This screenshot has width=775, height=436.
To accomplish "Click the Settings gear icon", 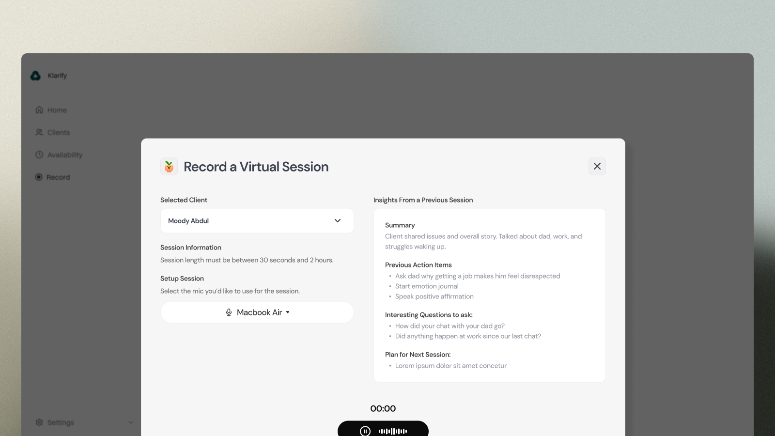I will (39, 422).
